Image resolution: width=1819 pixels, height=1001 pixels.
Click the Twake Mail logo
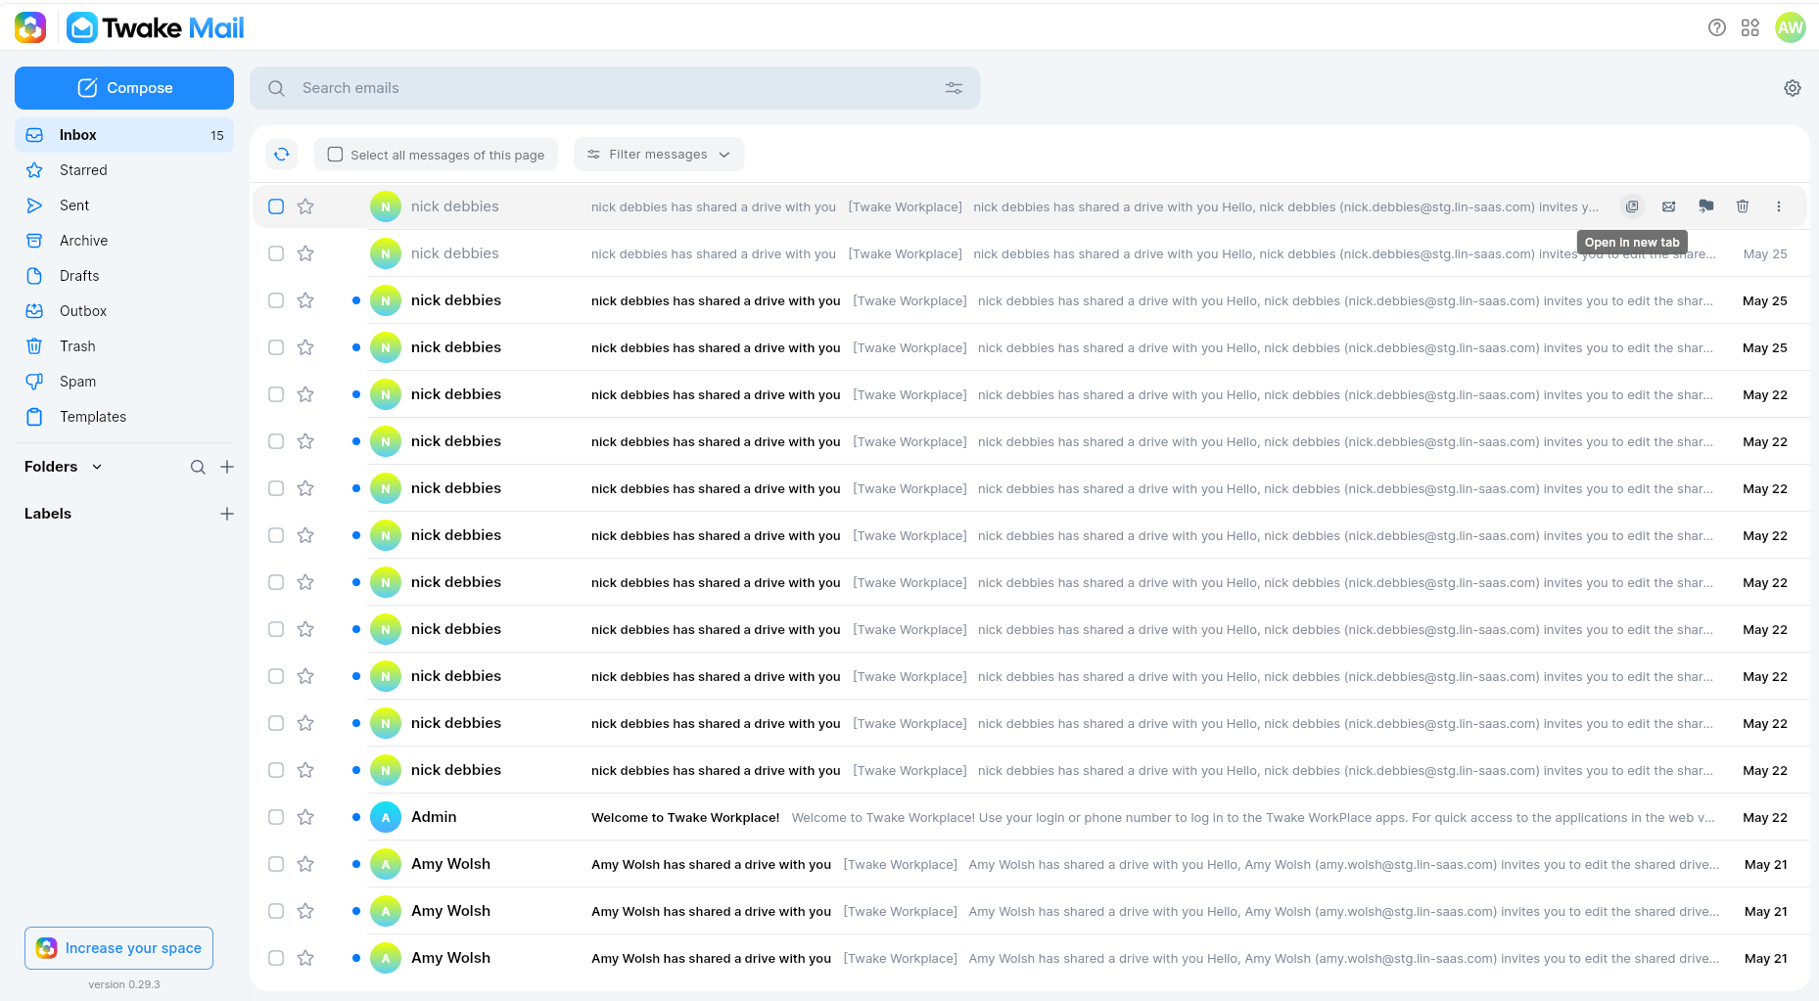157,27
